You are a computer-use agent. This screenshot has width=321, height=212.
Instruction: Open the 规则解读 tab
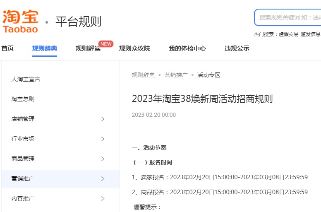(x=88, y=48)
